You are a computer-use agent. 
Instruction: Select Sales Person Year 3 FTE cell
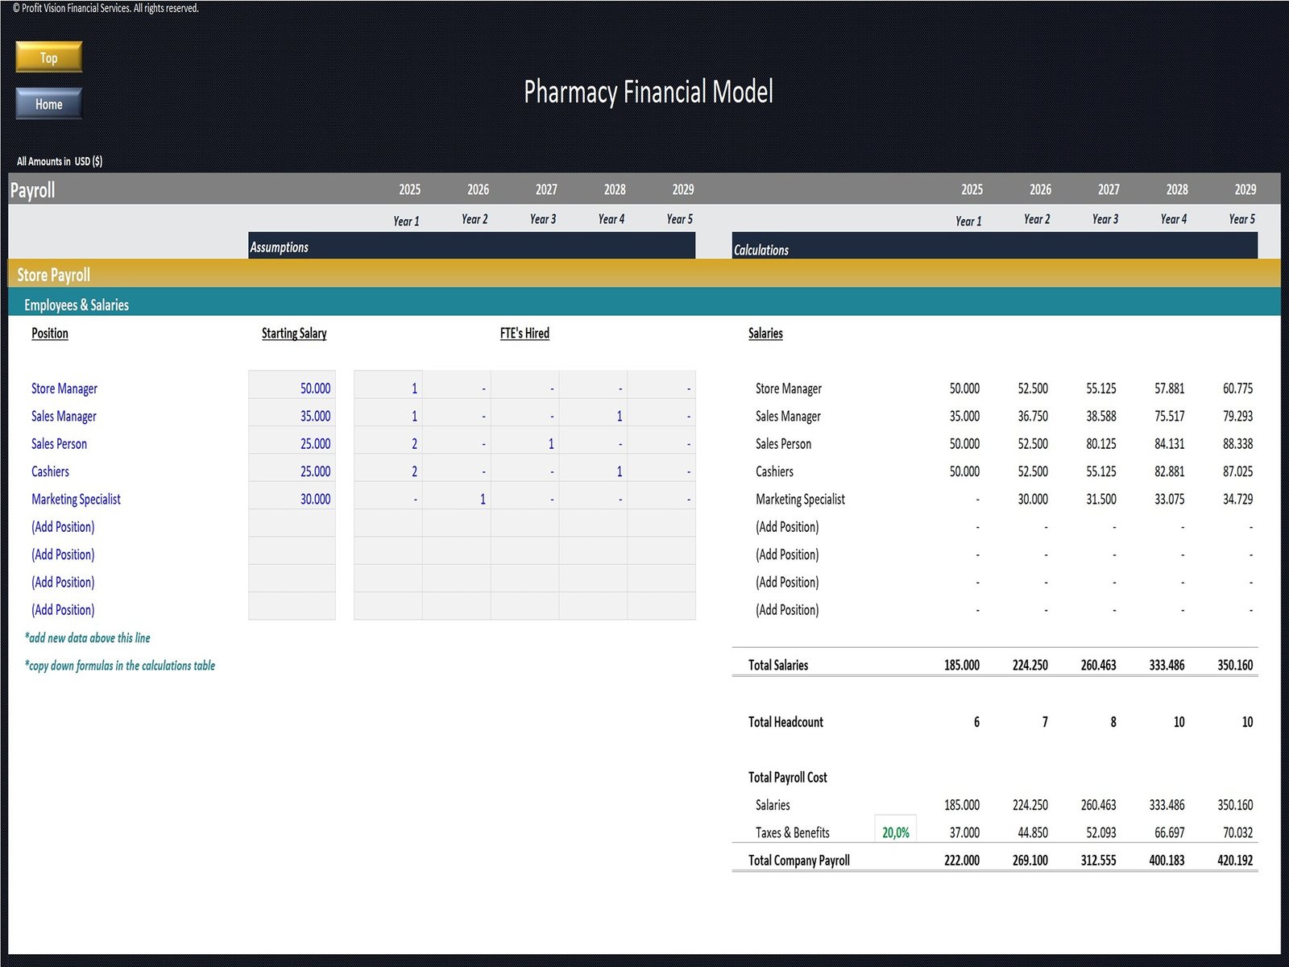tap(524, 444)
